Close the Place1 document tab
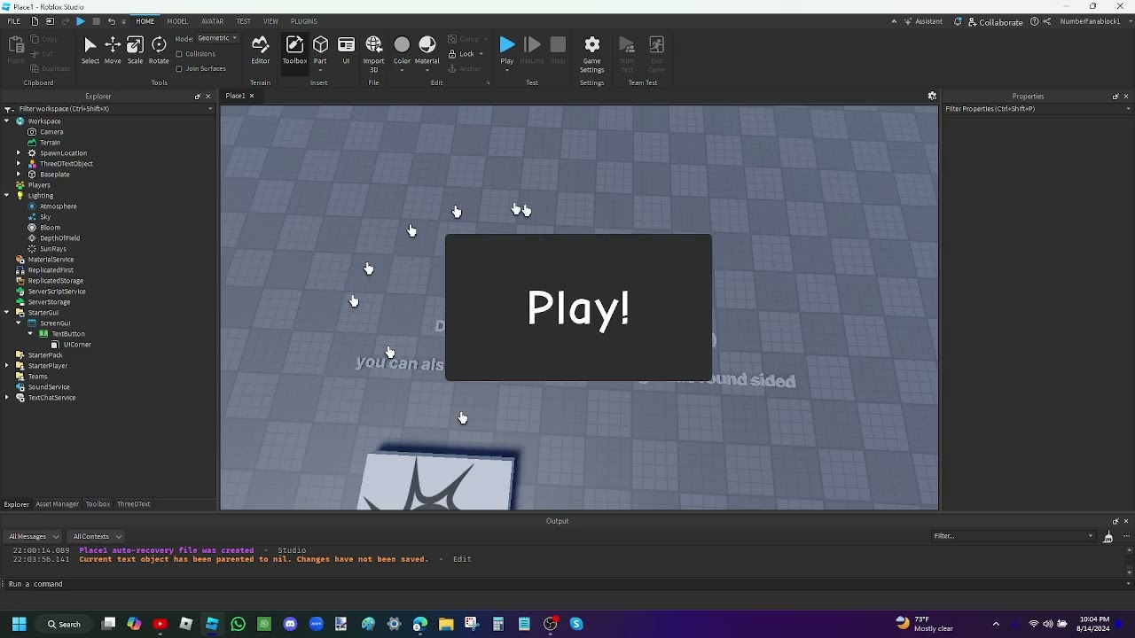This screenshot has width=1135, height=638. tap(251, 96)
